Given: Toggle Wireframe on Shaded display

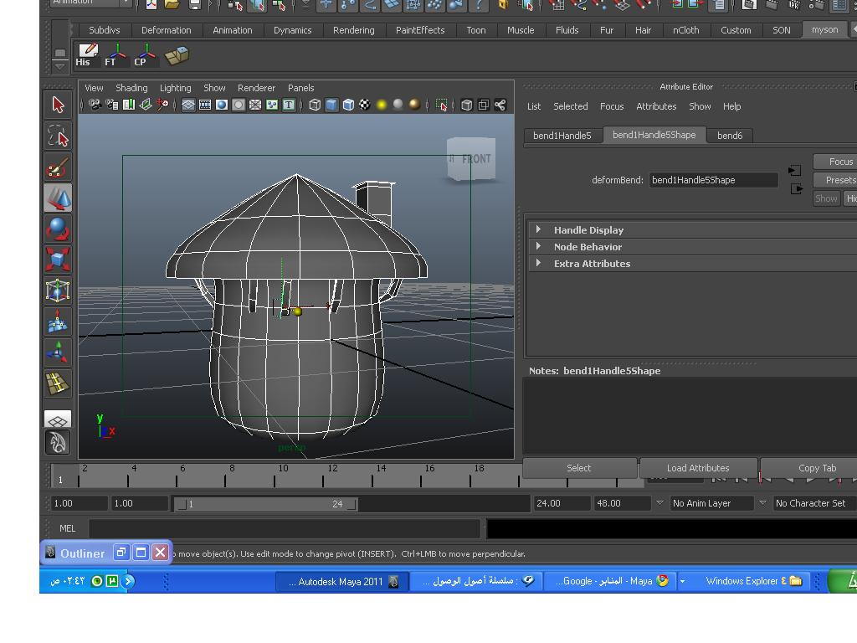Looking at the screenshot, I should pyautogui.click(x=349, y=105).
